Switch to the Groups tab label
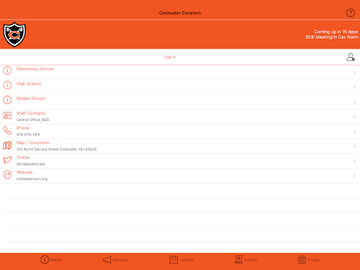Screen dimensions: 360x270 click(x=314, y=260)
